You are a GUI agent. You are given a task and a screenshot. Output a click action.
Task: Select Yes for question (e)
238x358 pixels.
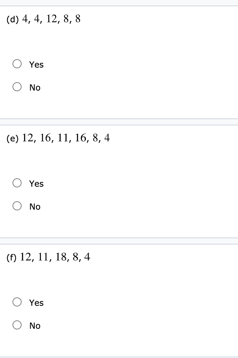tap(17, 183)
